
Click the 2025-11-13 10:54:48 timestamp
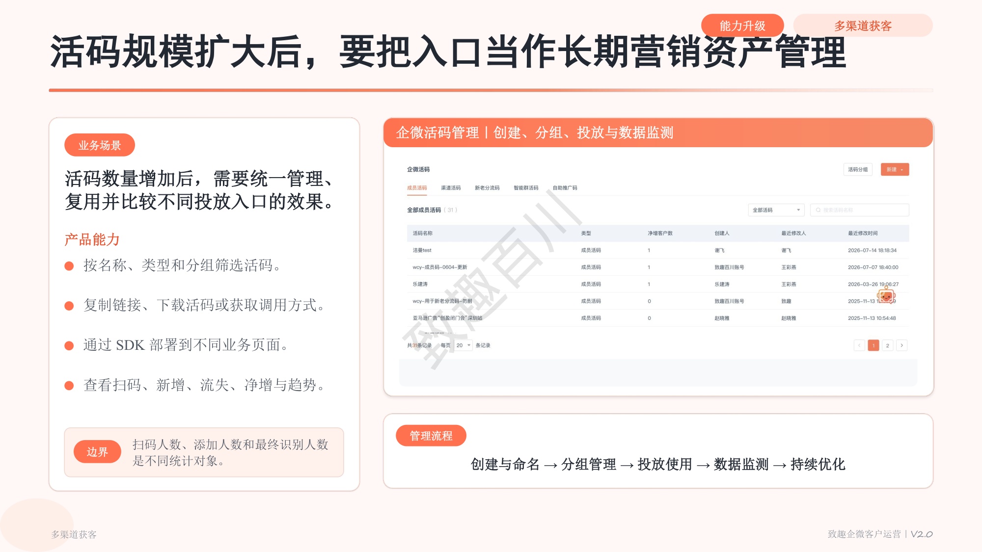[x=872, y=318]
